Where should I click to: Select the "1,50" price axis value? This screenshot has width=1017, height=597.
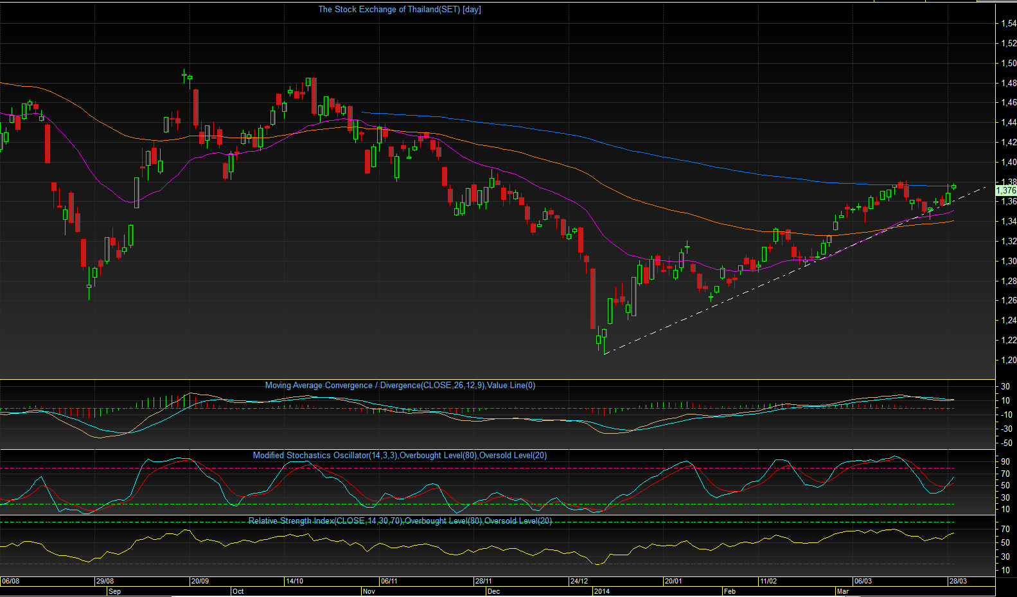1009,64
